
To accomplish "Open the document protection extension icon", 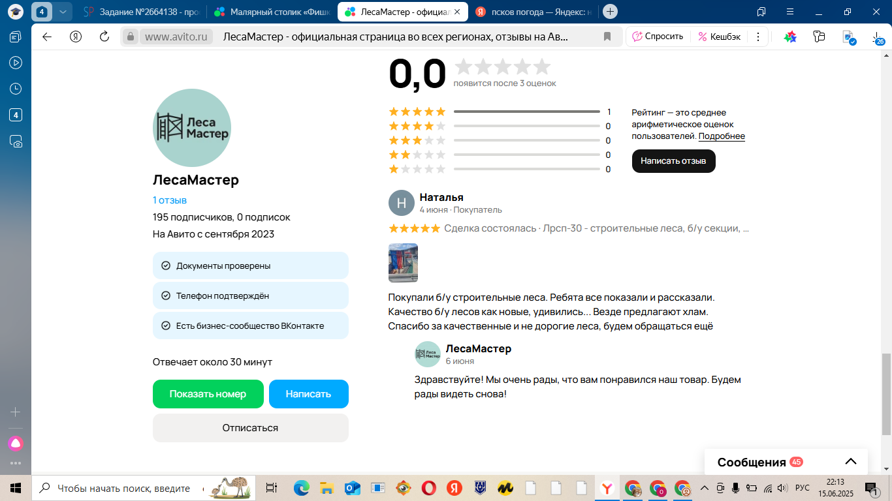I will pyautogui.click(x=848, y=37).
